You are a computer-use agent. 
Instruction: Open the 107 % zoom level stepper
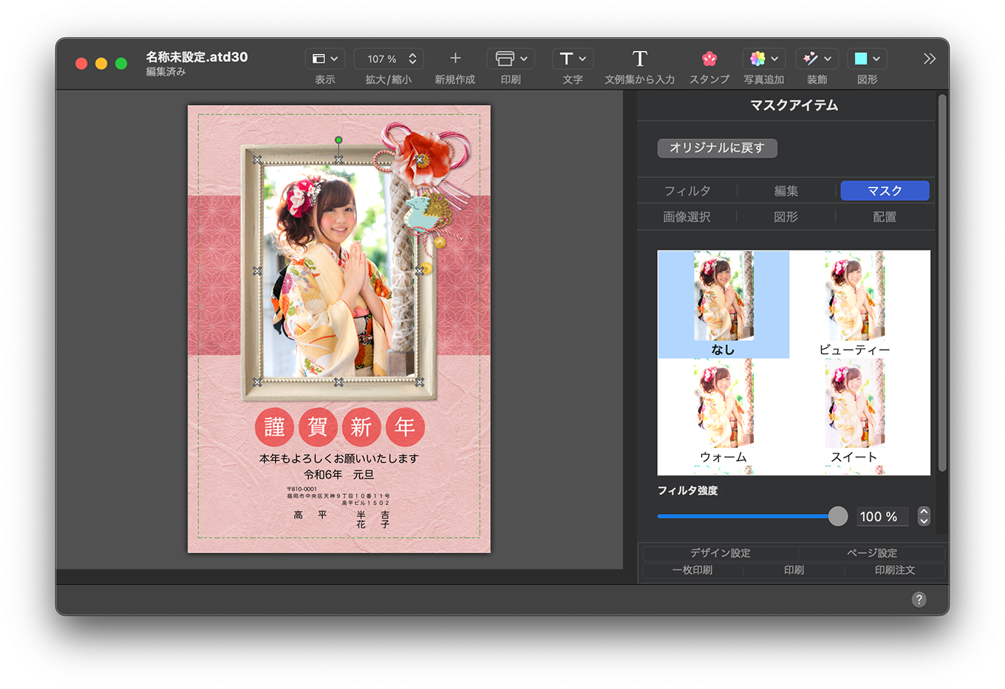[412, 58]
